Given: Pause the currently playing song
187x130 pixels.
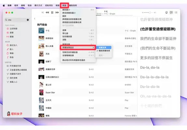Looking at the screenshot, I should coord(52,12).
